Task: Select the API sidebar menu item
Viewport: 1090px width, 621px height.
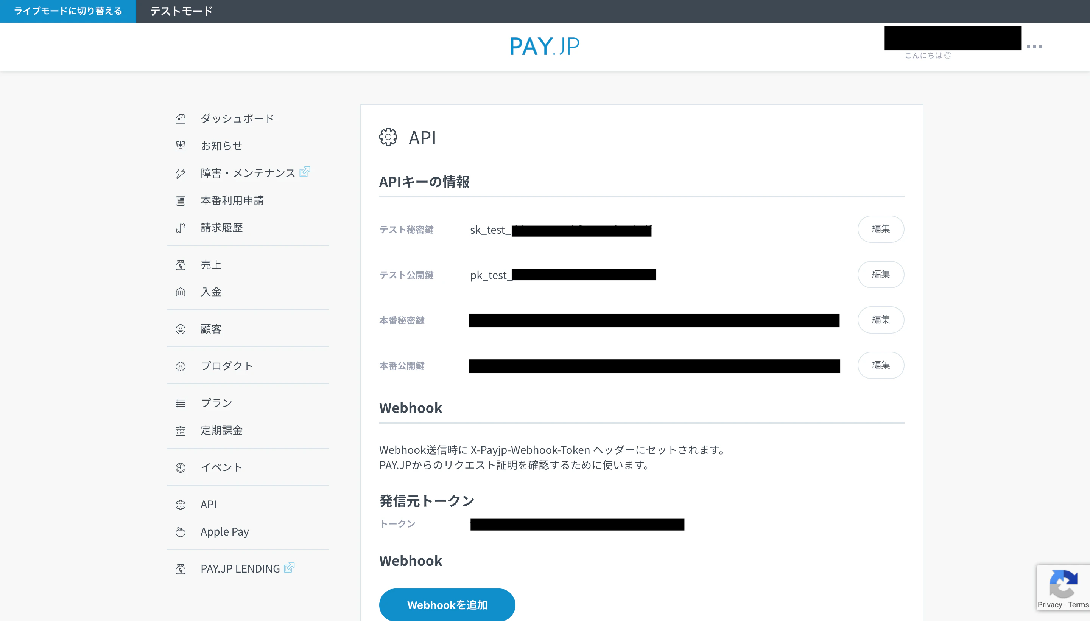Action: (x=209, y=504)
